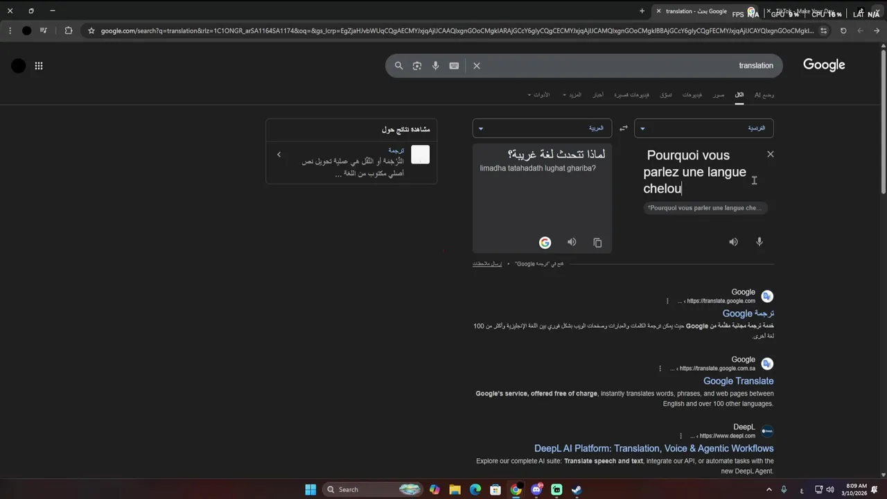Reload the page
The width and height of the screenshot is (887, 499).
click(843, 30)
